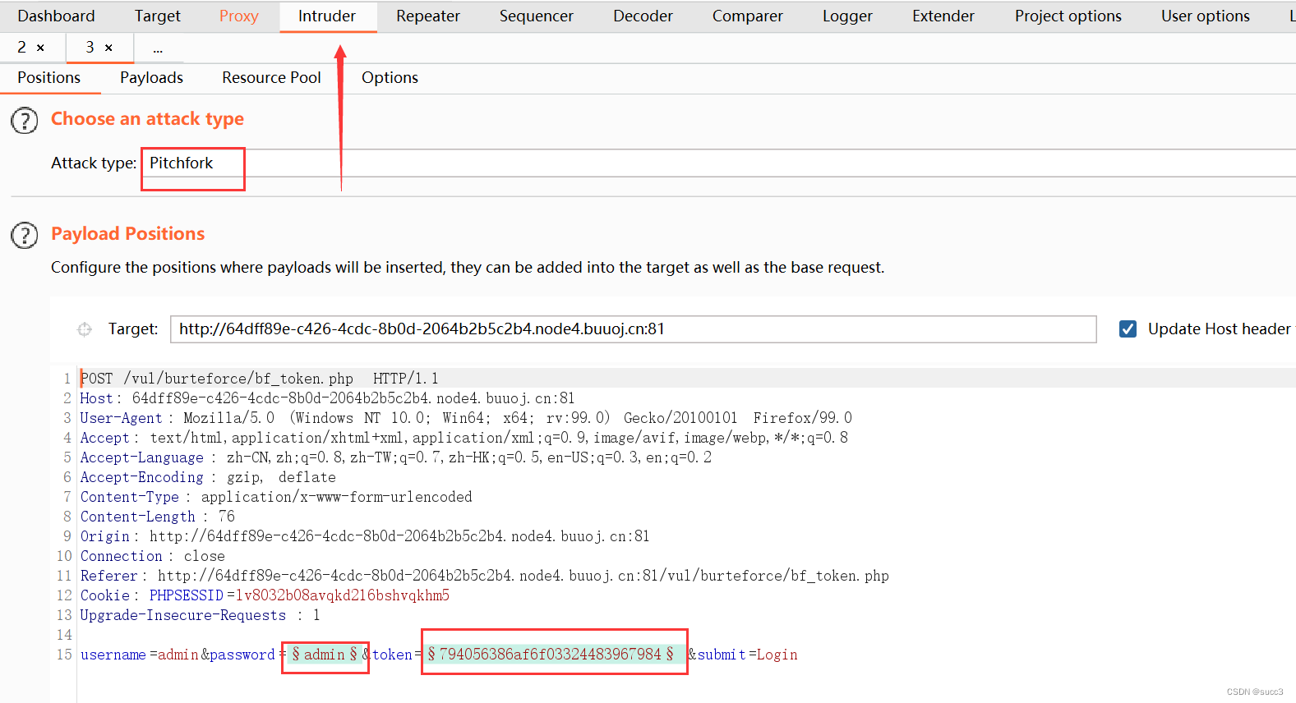Open the Resource Pool sub-tab
The width and height of the screenshot is (1296, 703).
pos(271,78)
